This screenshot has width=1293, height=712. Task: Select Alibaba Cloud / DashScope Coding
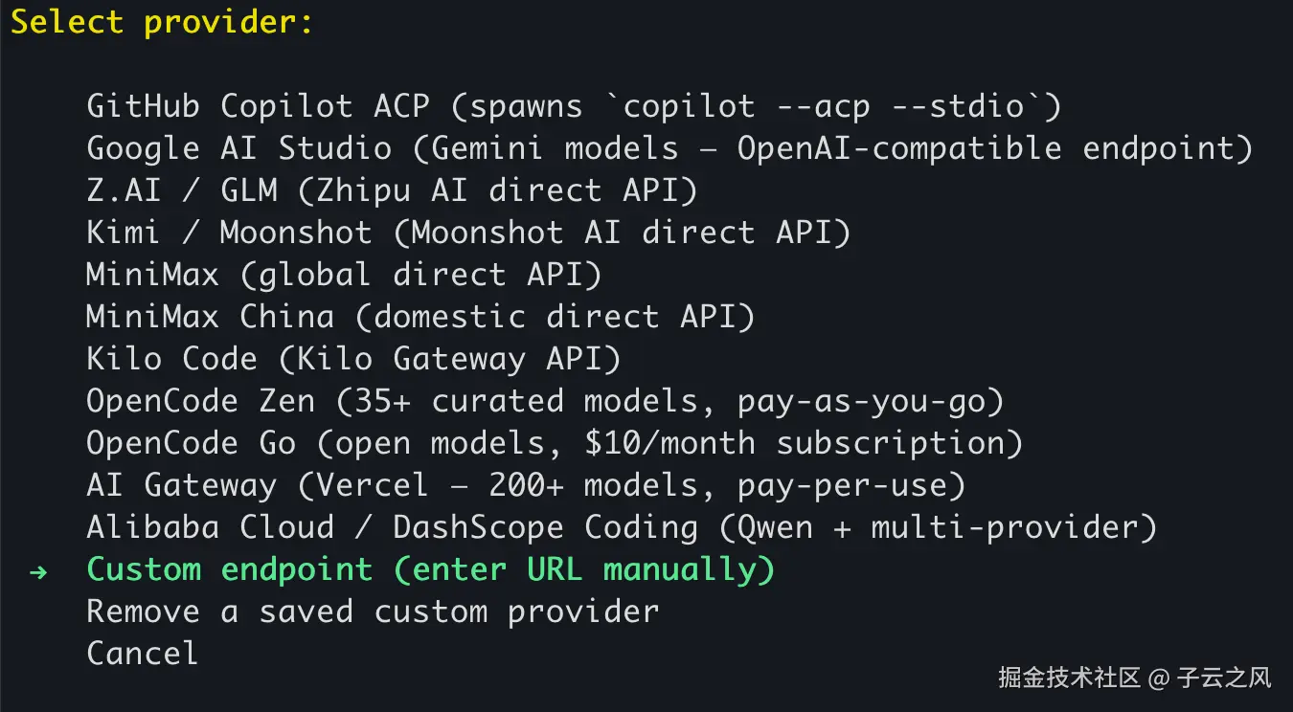(621, 527)
